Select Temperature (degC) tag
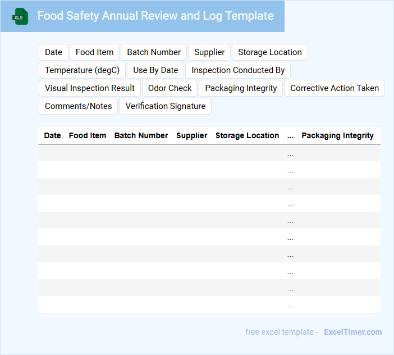 pos(82,70)
